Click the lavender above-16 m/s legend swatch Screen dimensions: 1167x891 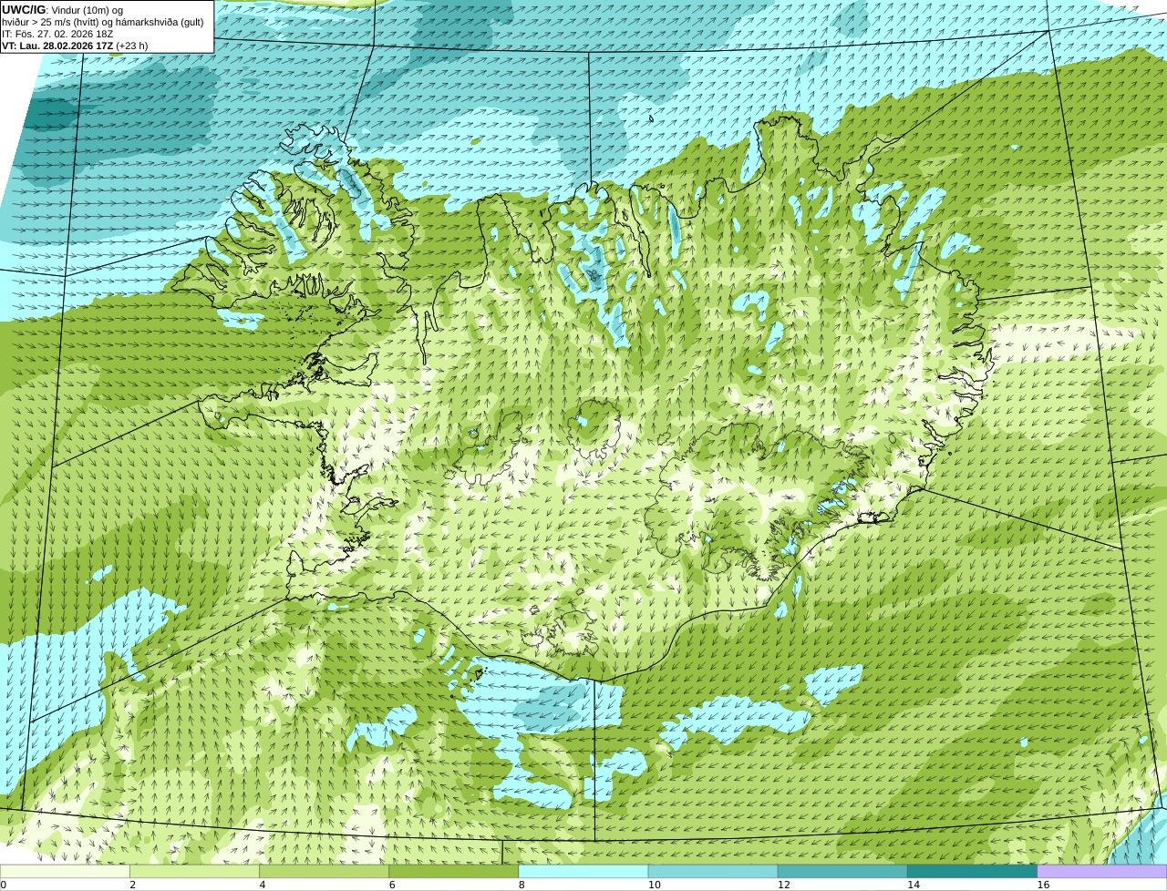tap(1102, 871)
